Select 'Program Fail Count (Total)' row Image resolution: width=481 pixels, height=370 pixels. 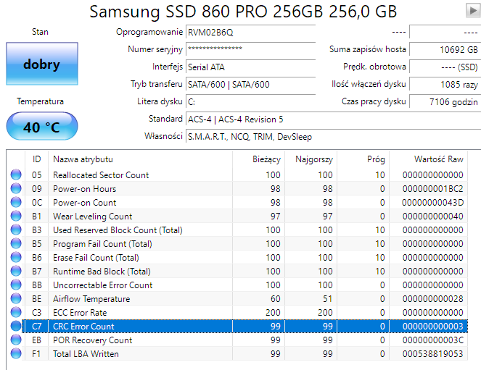pyautogui.click(x=244, y=243)
